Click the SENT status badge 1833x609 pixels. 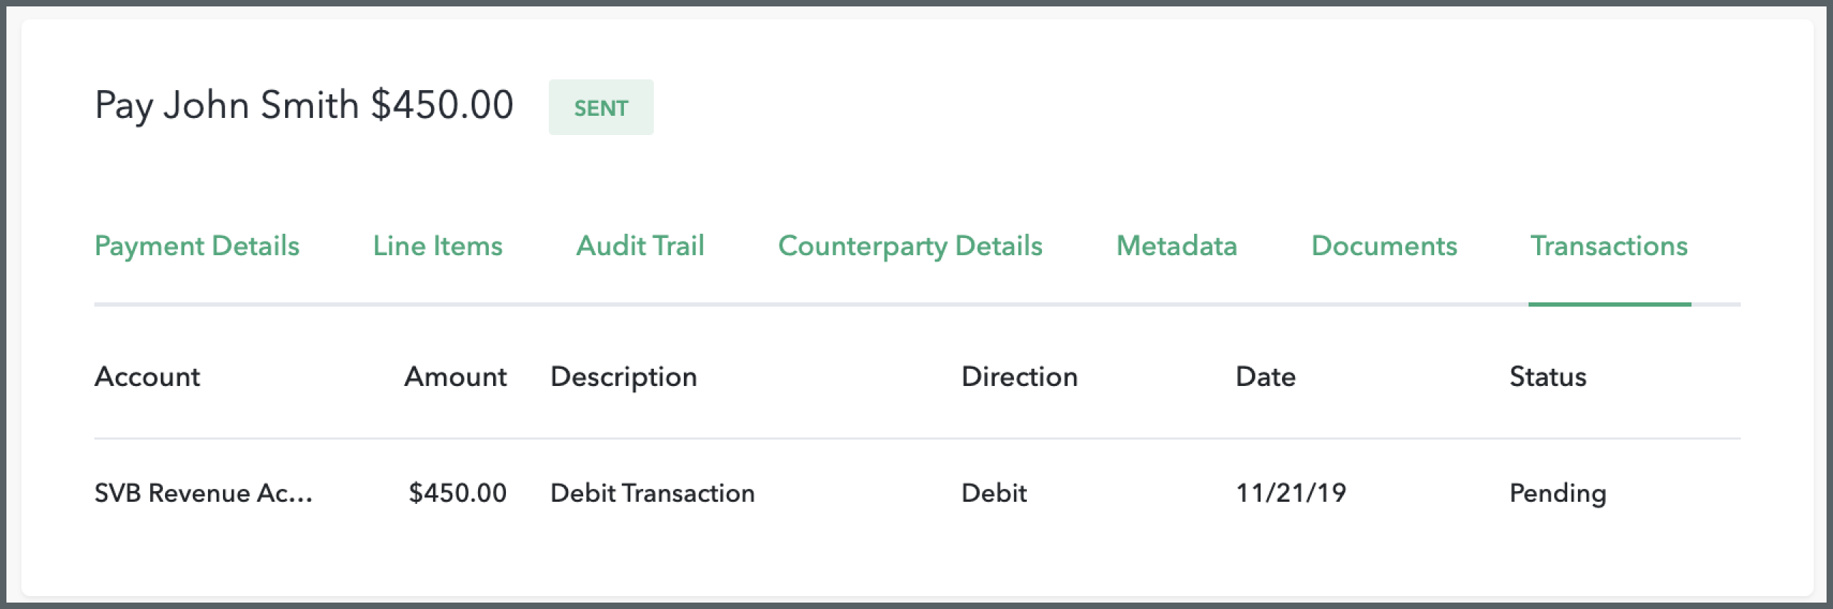[x=600, y=107]
